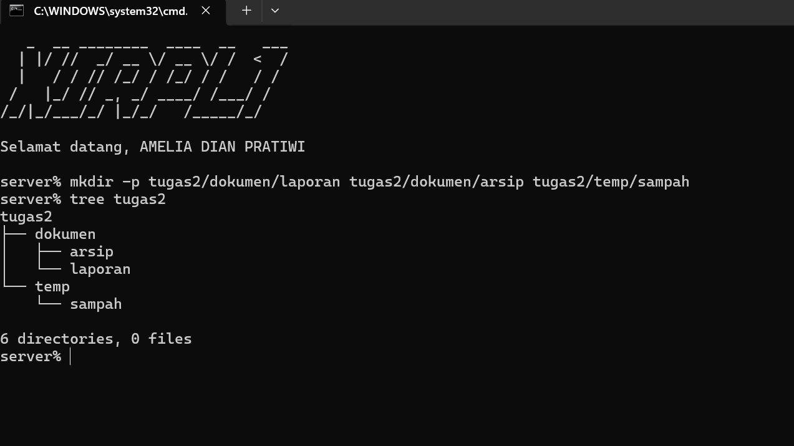
Task: Click the mkdir -p command line
Action: 344,182
